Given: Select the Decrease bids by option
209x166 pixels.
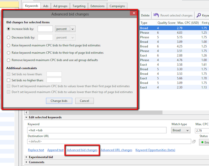Looking at the screenshot, I should pyautogui.click(x=9, y=37).
